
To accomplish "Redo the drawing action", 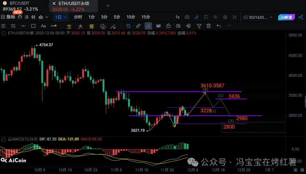I will (x=229, y=26).
